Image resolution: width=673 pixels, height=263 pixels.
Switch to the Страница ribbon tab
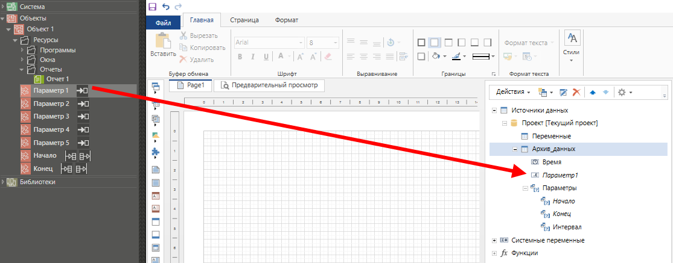click(244, 20)
